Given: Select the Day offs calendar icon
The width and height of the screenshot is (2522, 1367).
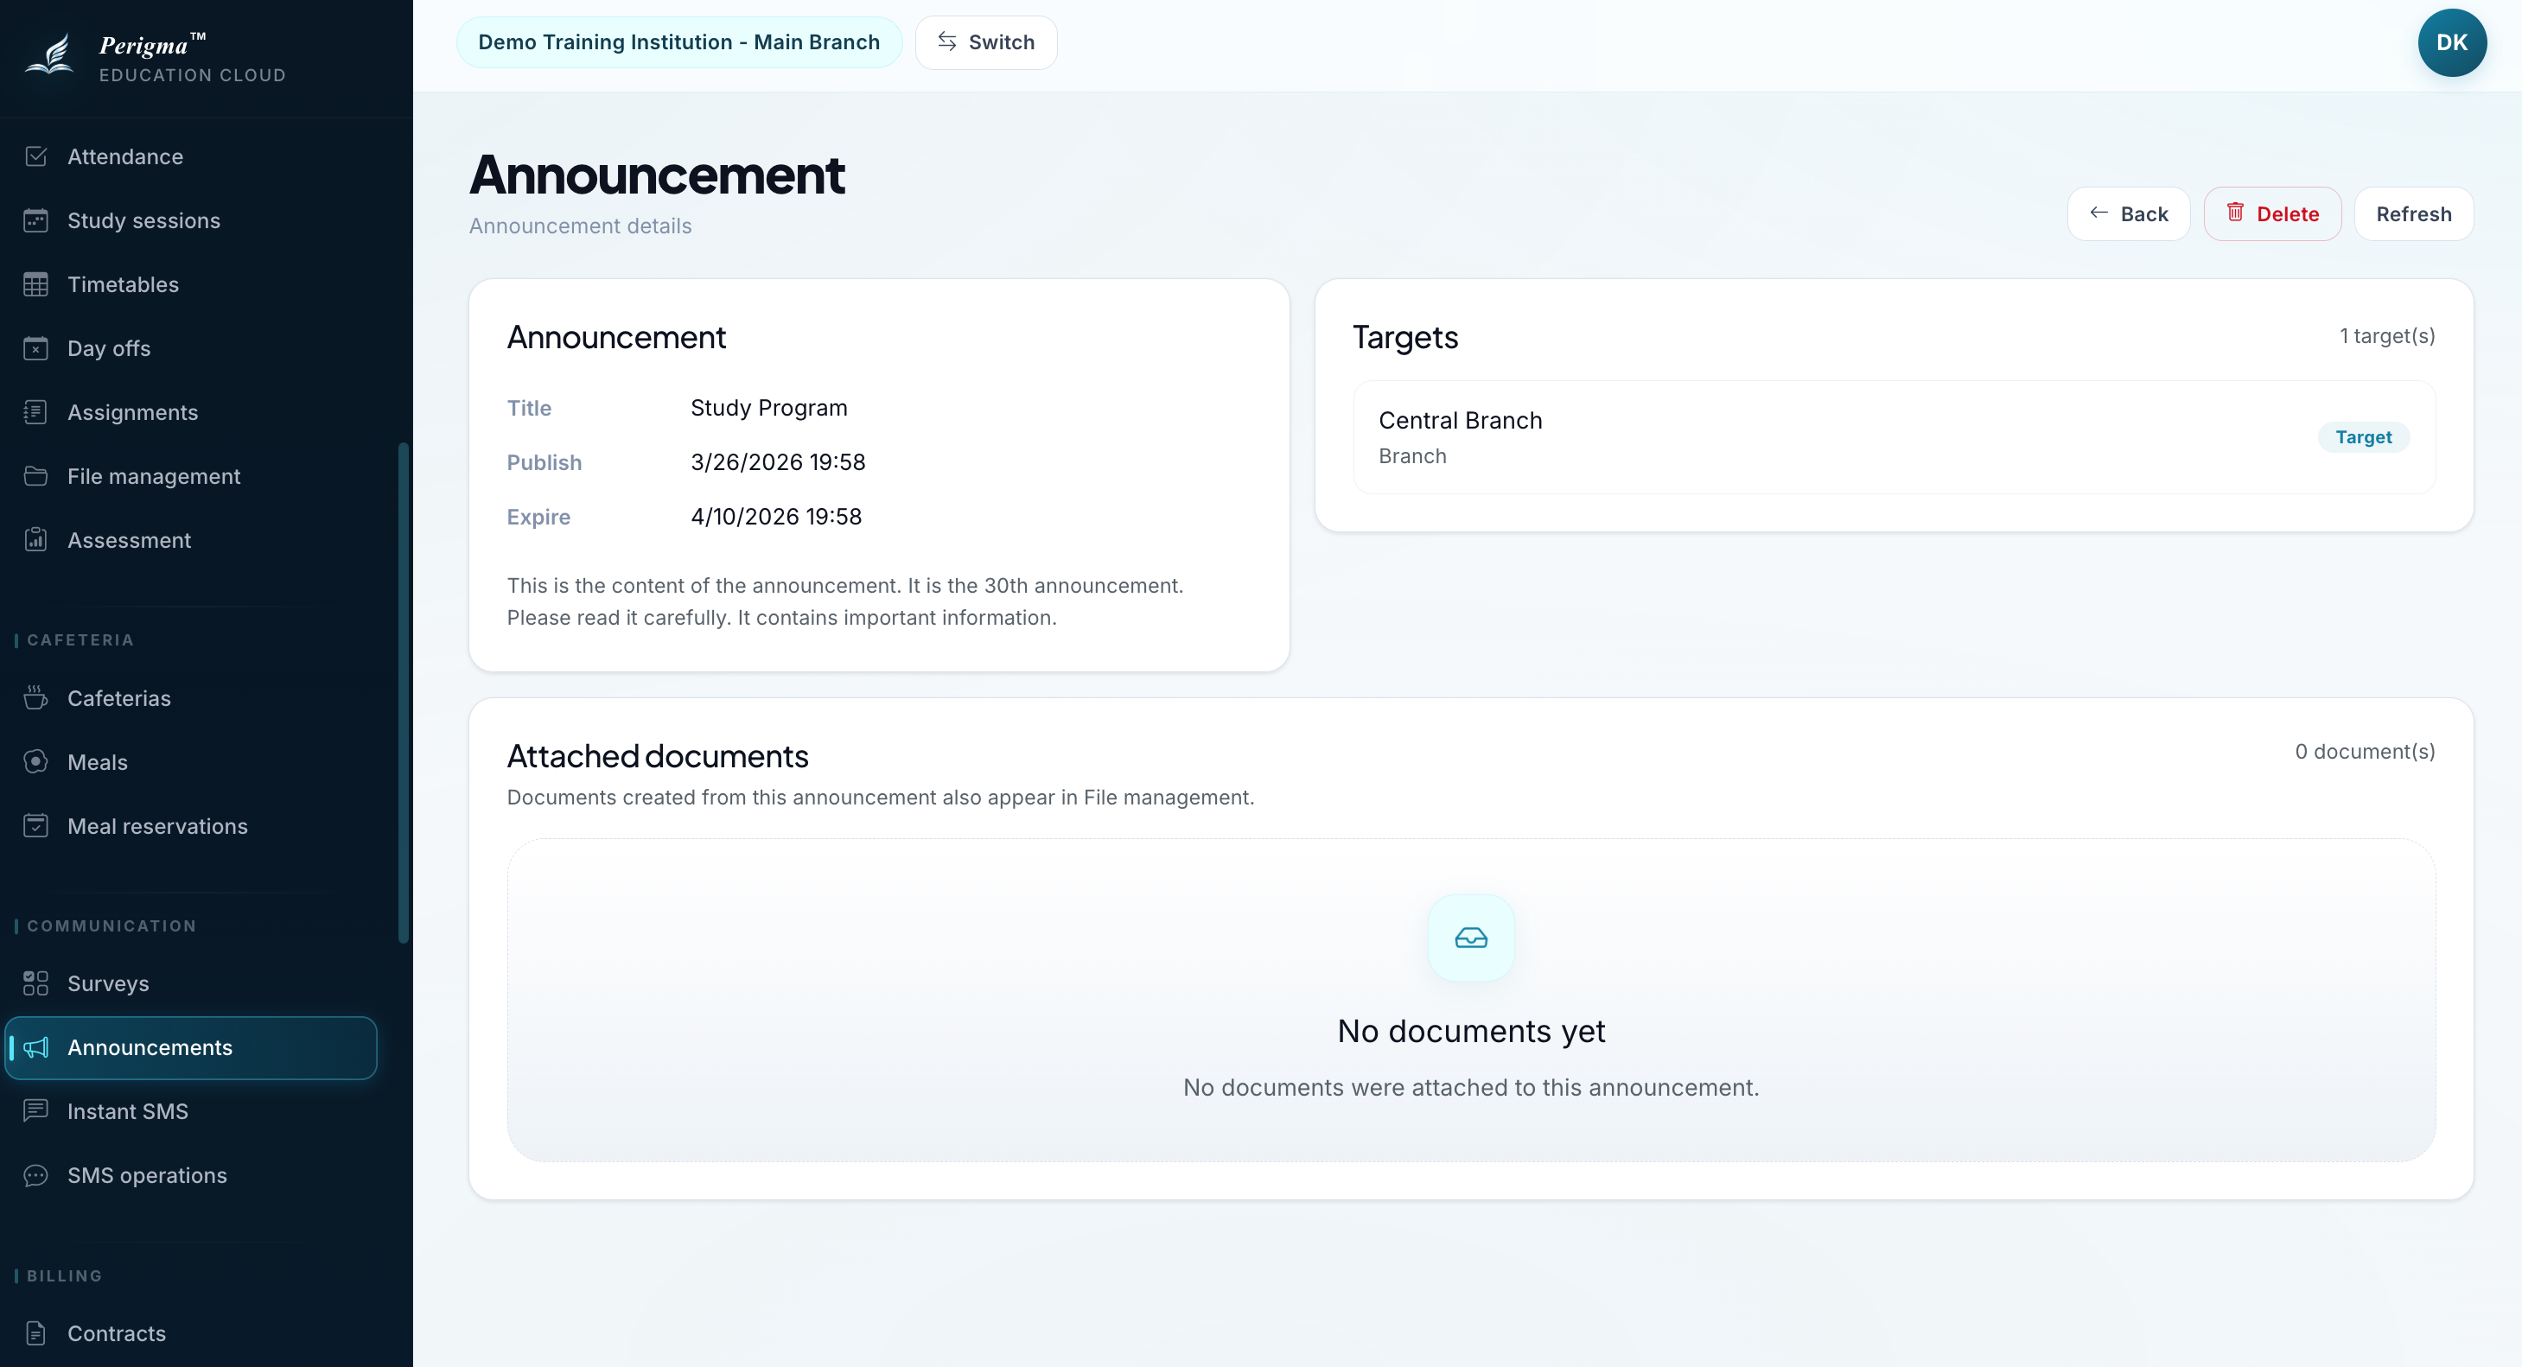Looking at the screenshot, I should tap(35, 348).
